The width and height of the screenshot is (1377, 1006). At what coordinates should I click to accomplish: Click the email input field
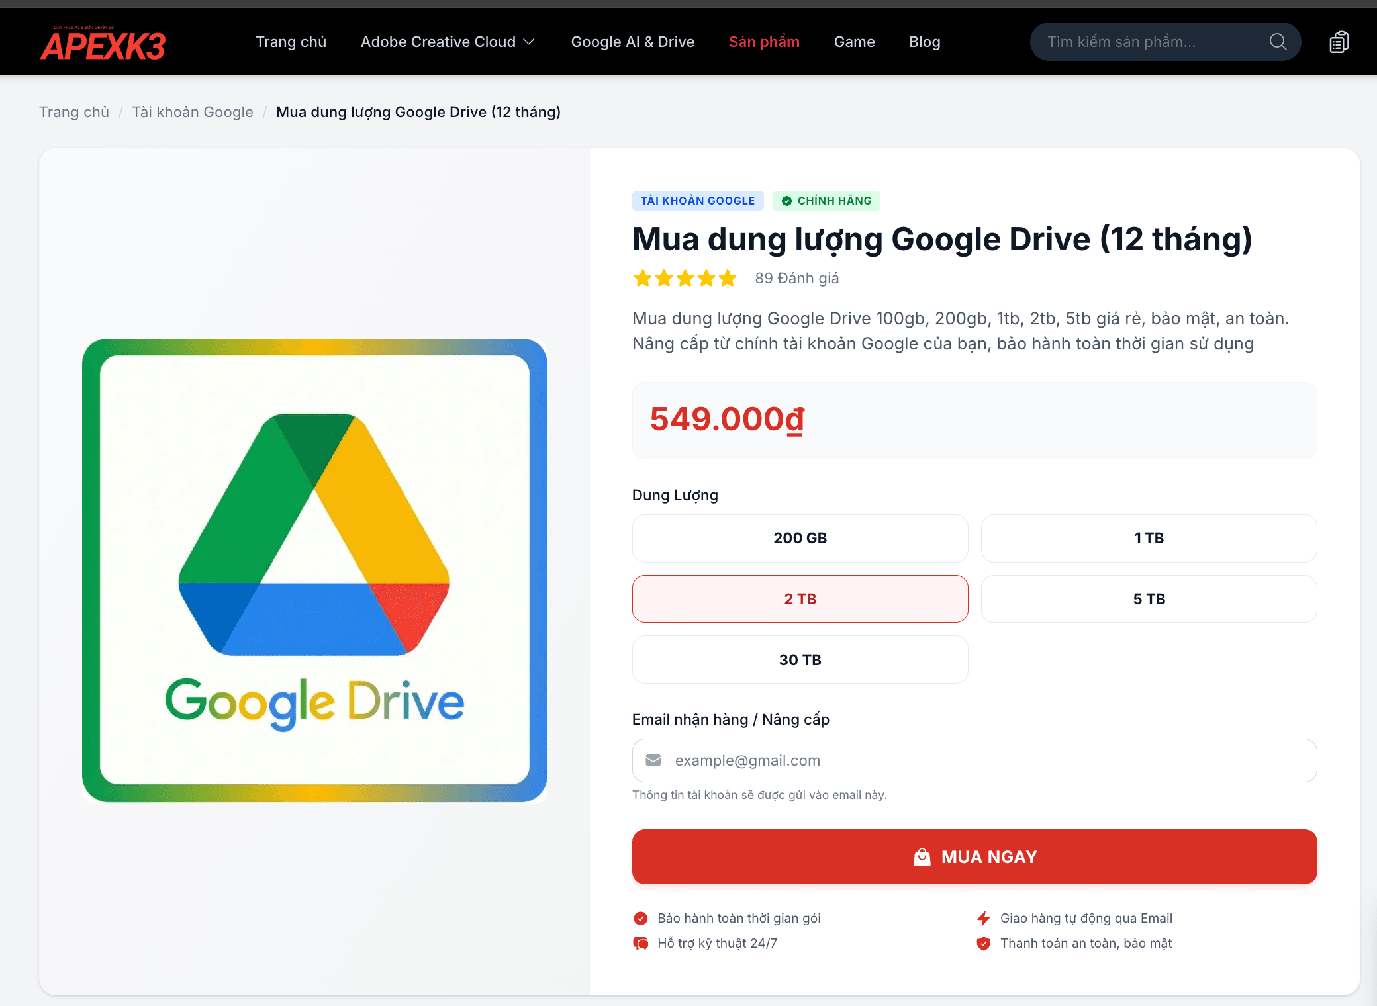coord(974,760)
